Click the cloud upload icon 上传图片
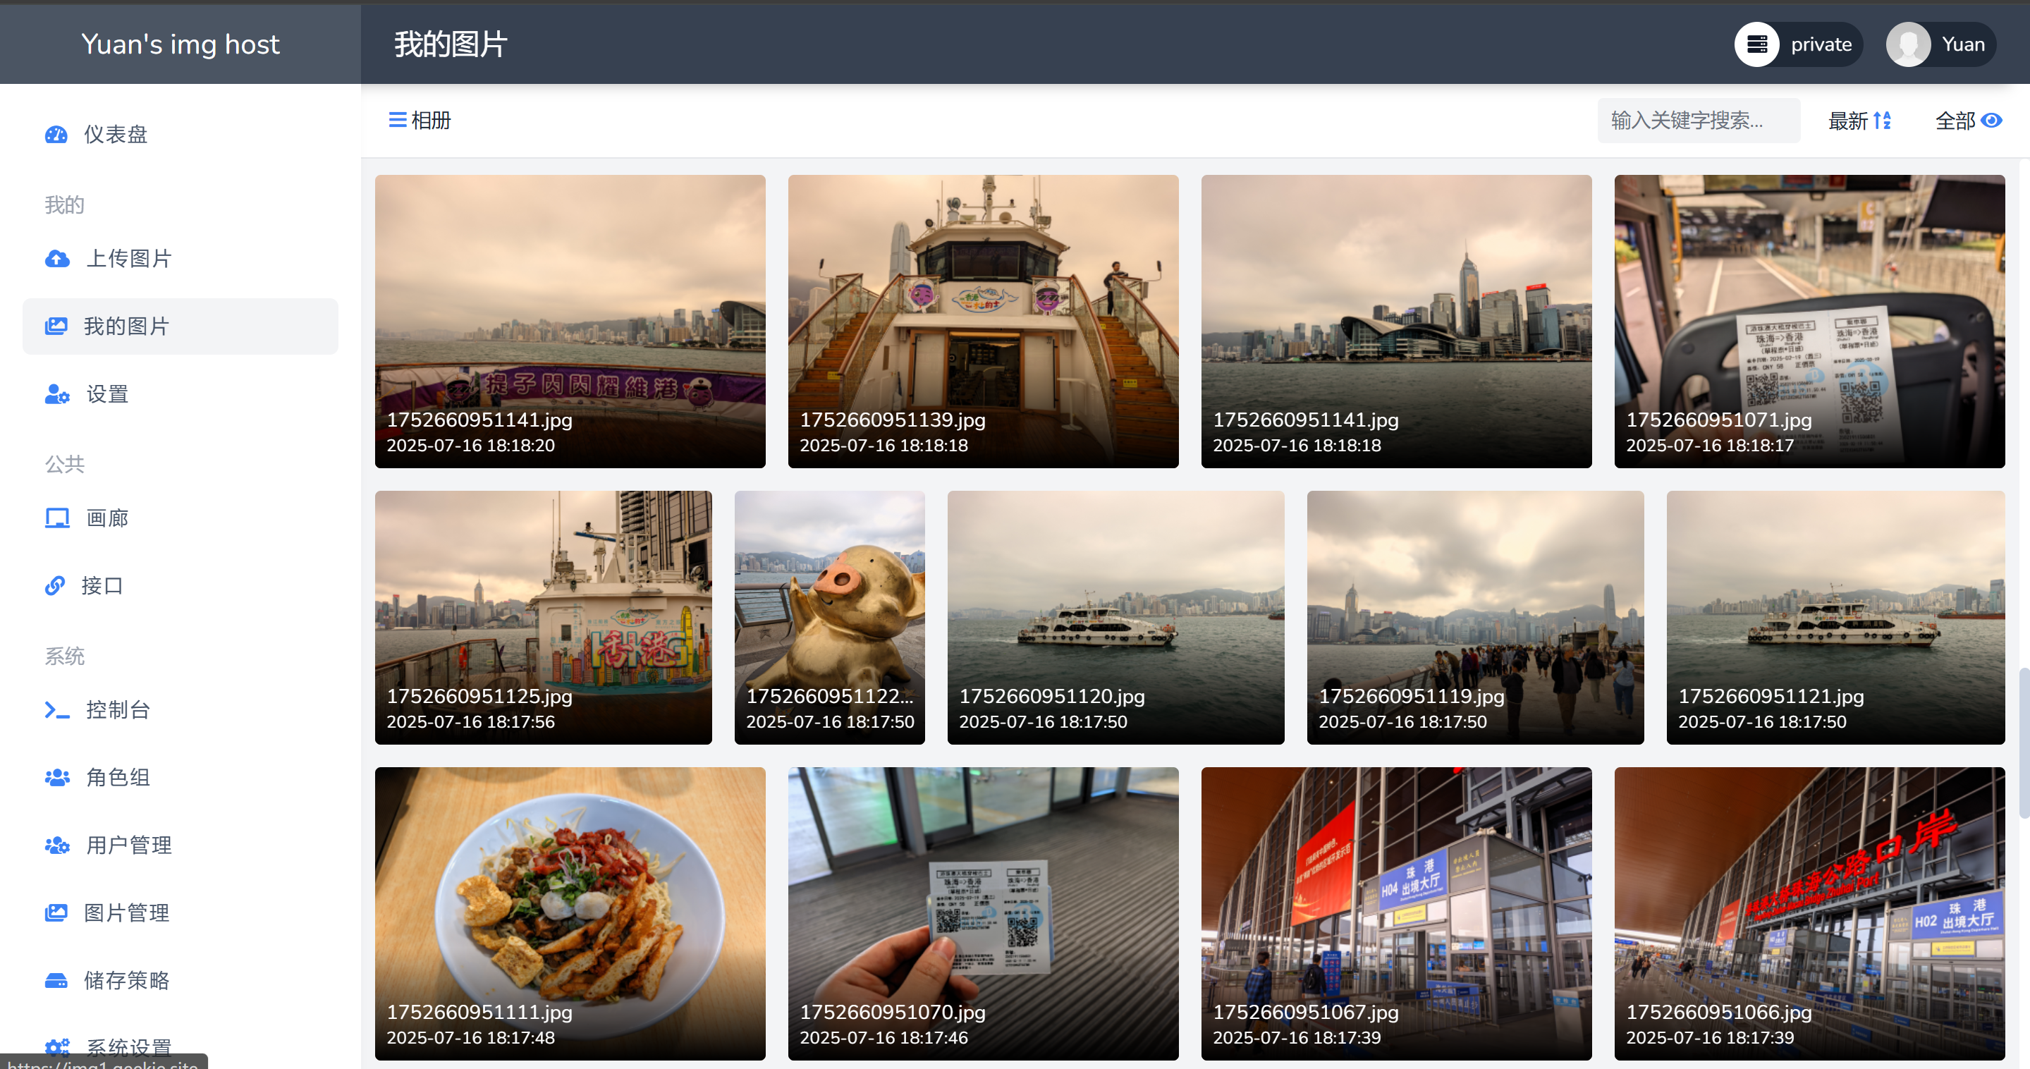 click(56, 259)
